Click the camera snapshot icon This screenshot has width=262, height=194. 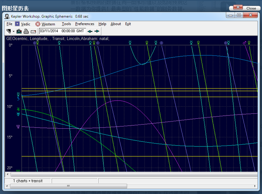pos(19,31)
